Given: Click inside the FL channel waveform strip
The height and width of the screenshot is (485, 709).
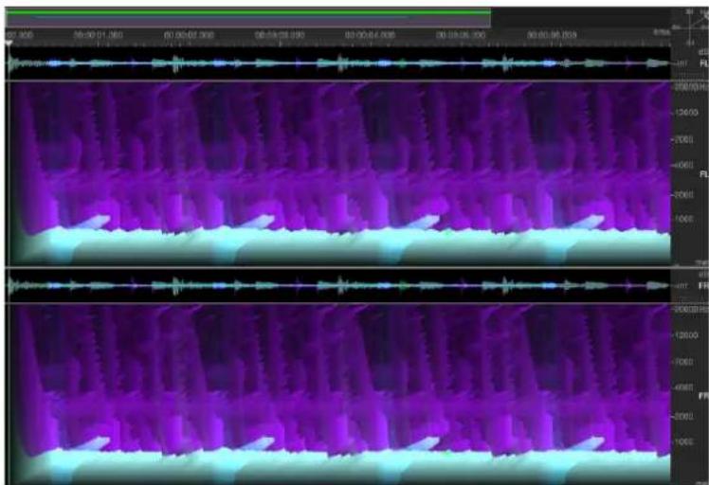Looking at the screenshot, I should pos(337,63).
